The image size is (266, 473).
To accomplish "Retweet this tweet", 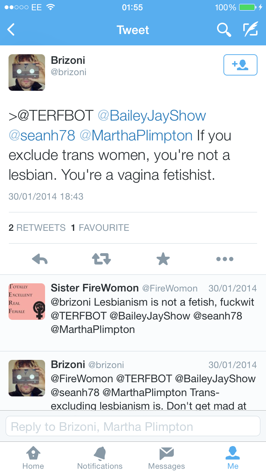I will (x=101, y=259).
